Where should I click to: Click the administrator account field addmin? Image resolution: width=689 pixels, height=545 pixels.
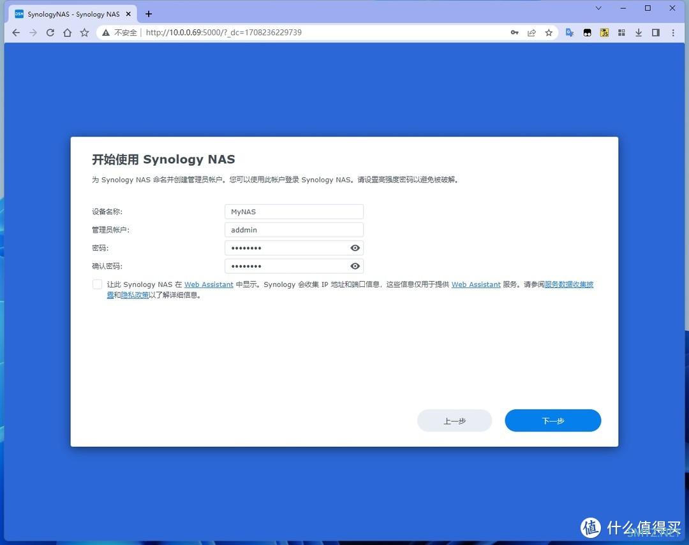click(294, 229)
